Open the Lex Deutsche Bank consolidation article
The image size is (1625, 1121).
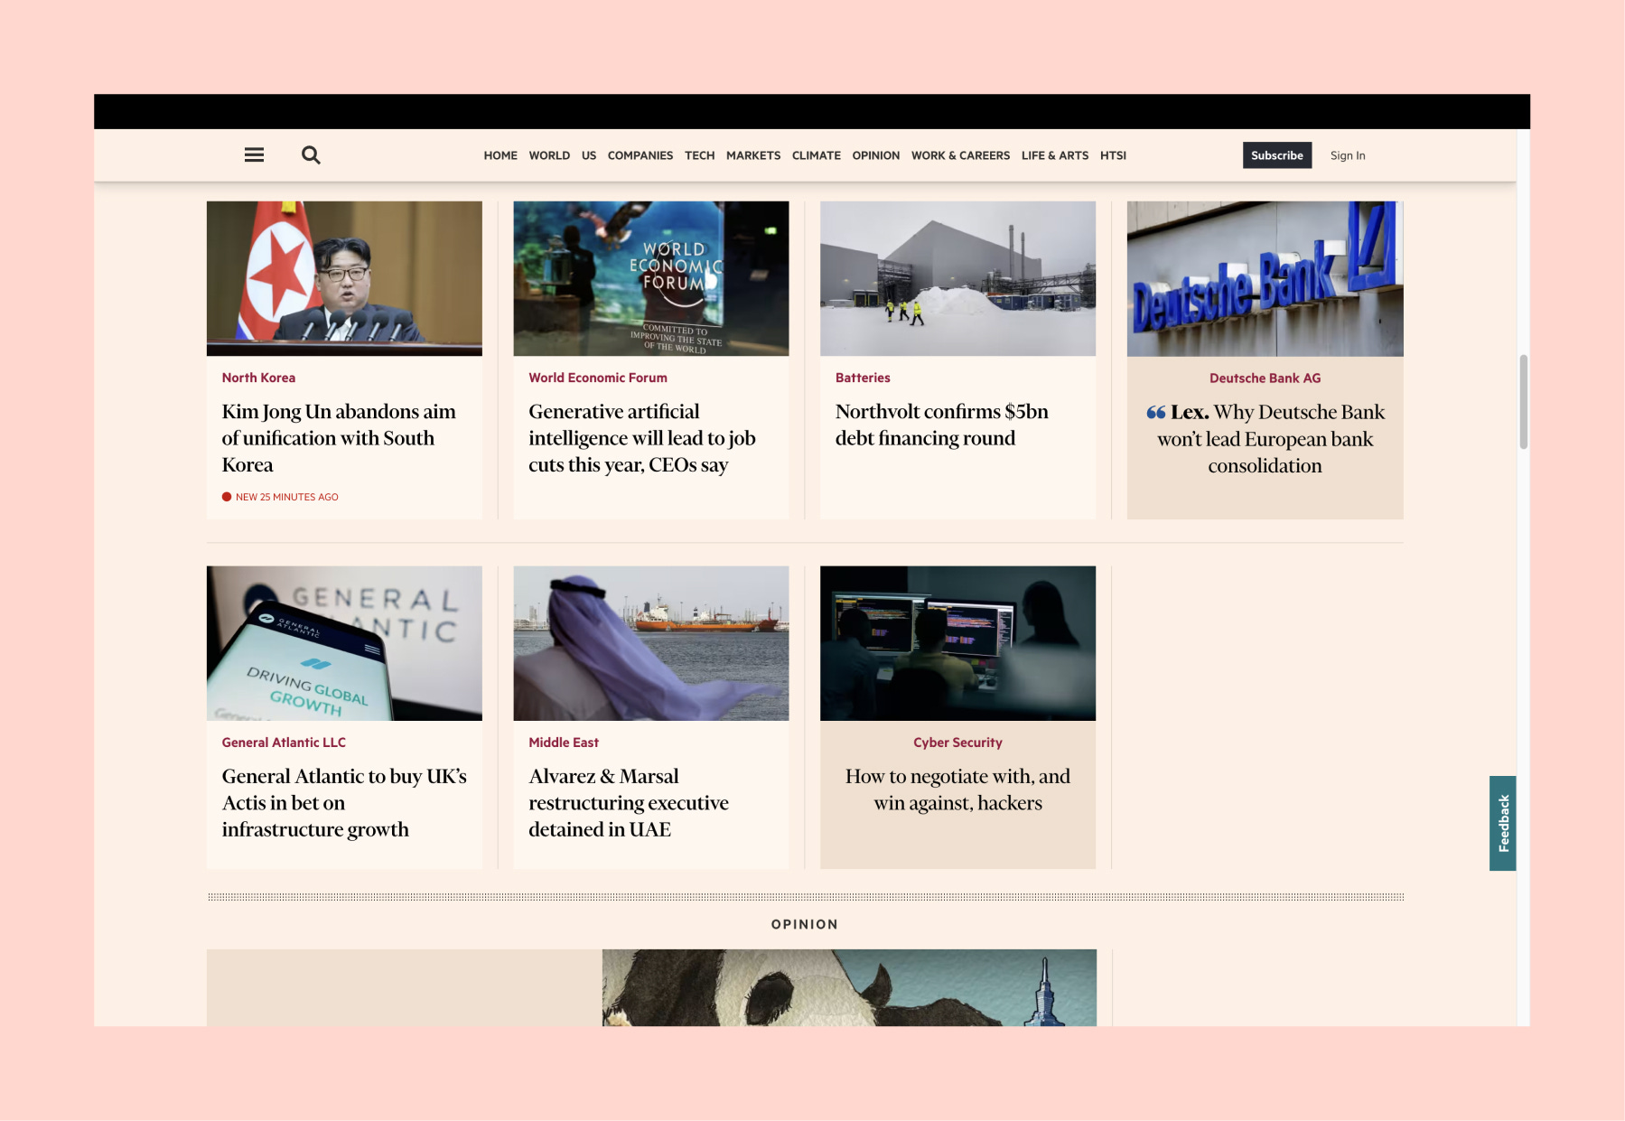click(1265, 439)
